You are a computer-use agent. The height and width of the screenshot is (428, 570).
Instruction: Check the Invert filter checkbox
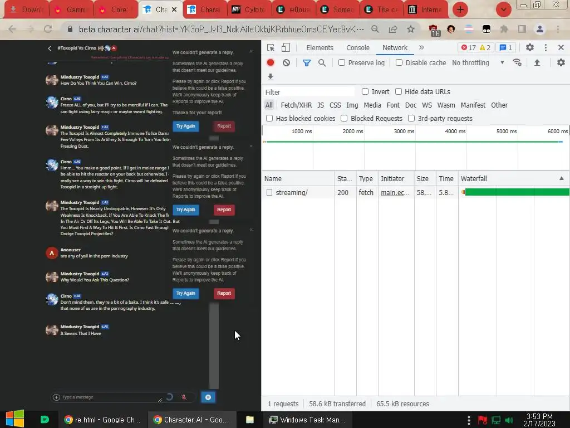tap(365, 91)
